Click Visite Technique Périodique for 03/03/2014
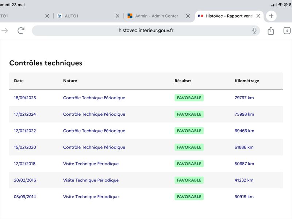 (x=91, y=197)
